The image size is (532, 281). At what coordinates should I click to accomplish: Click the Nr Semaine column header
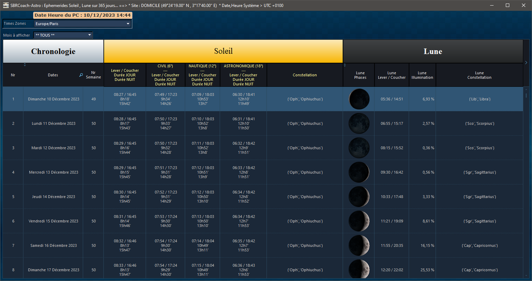(94, 75)
